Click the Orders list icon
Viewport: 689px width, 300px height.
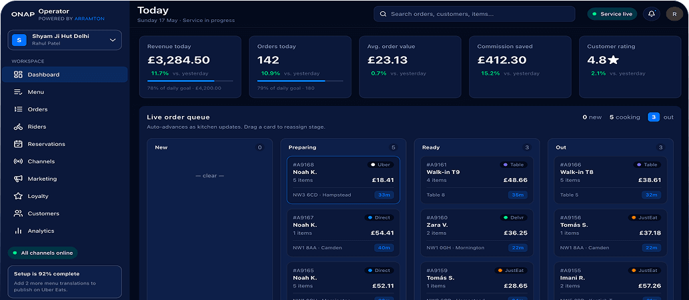coord(18,109)
